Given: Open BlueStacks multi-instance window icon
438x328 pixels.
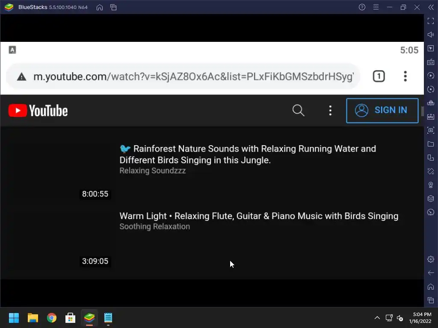Looking at the screenshot, I should click(113, 8).
